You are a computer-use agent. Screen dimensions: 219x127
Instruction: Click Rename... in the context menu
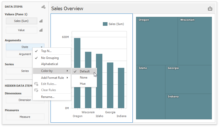point(48,97)
